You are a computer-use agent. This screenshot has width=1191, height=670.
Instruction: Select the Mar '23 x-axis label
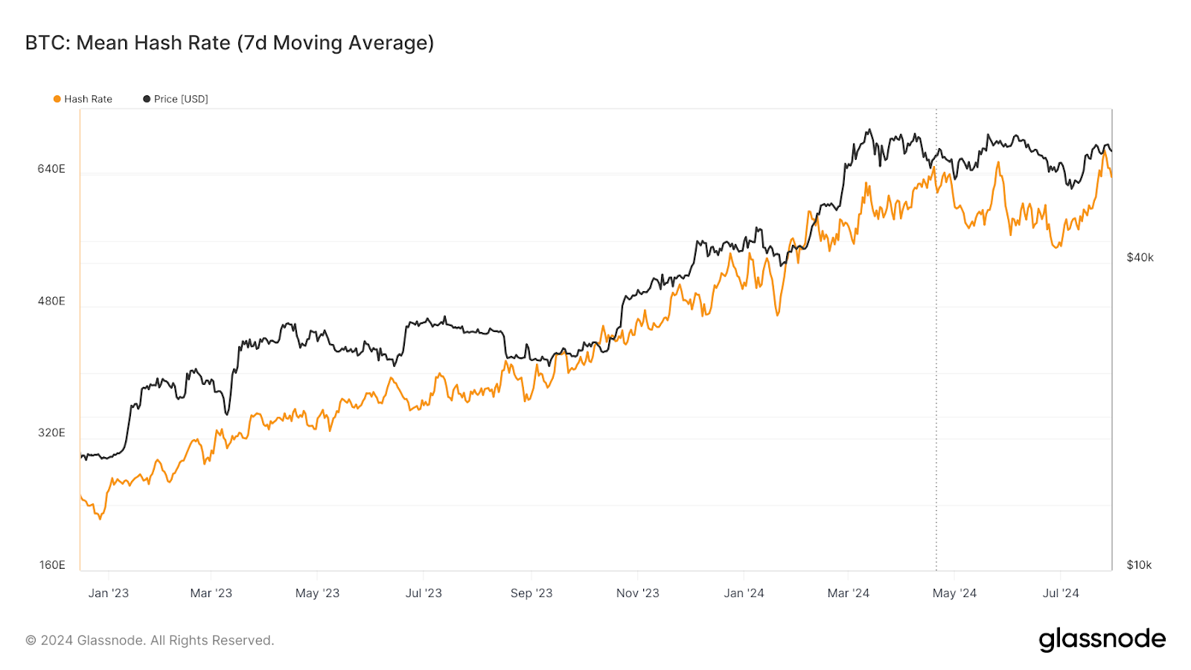click(x=211, y=593)
